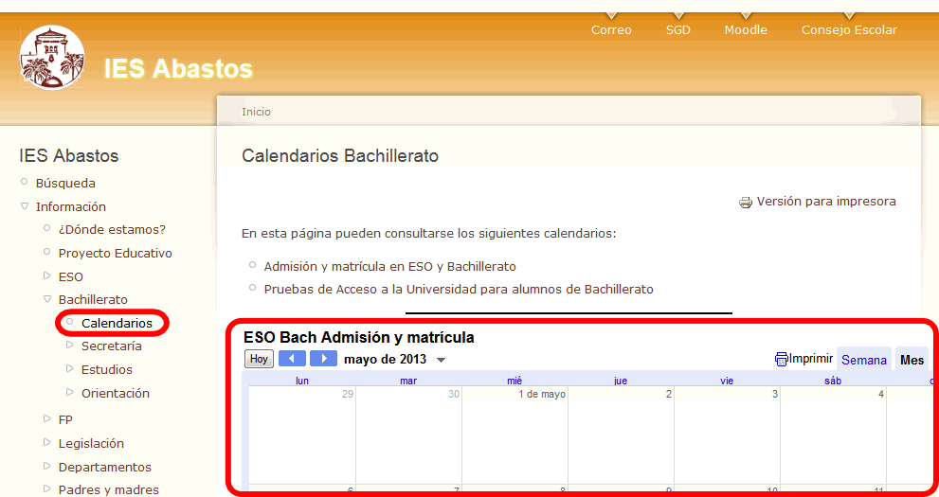Open Consejo Escolar top menu link

(849, 30)
